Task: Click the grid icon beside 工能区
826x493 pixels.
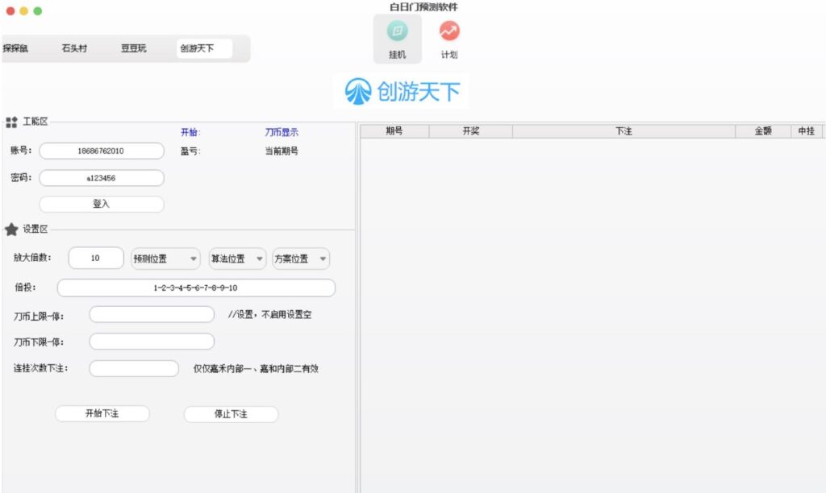Action: coord(11,121)
